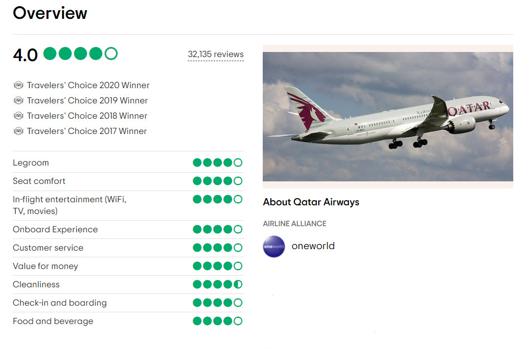Click the Customer service rating bubbles
Viewport: 527px width, 350px height.
(217, 248)
